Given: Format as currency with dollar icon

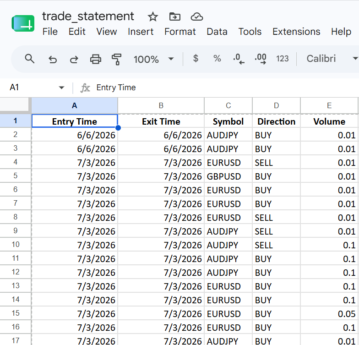Looking at the screenshot, I should [196, 59].
